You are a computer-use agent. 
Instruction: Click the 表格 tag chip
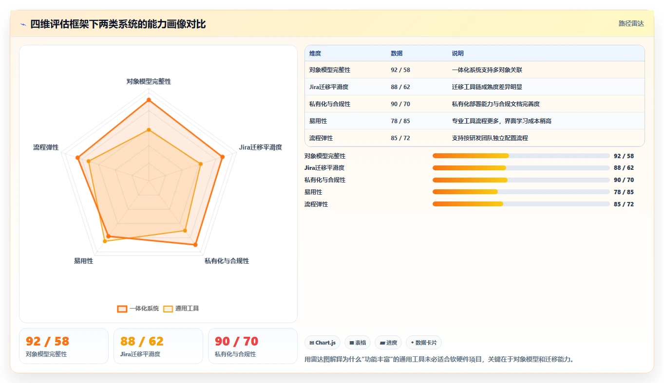[x=358, y=343]
